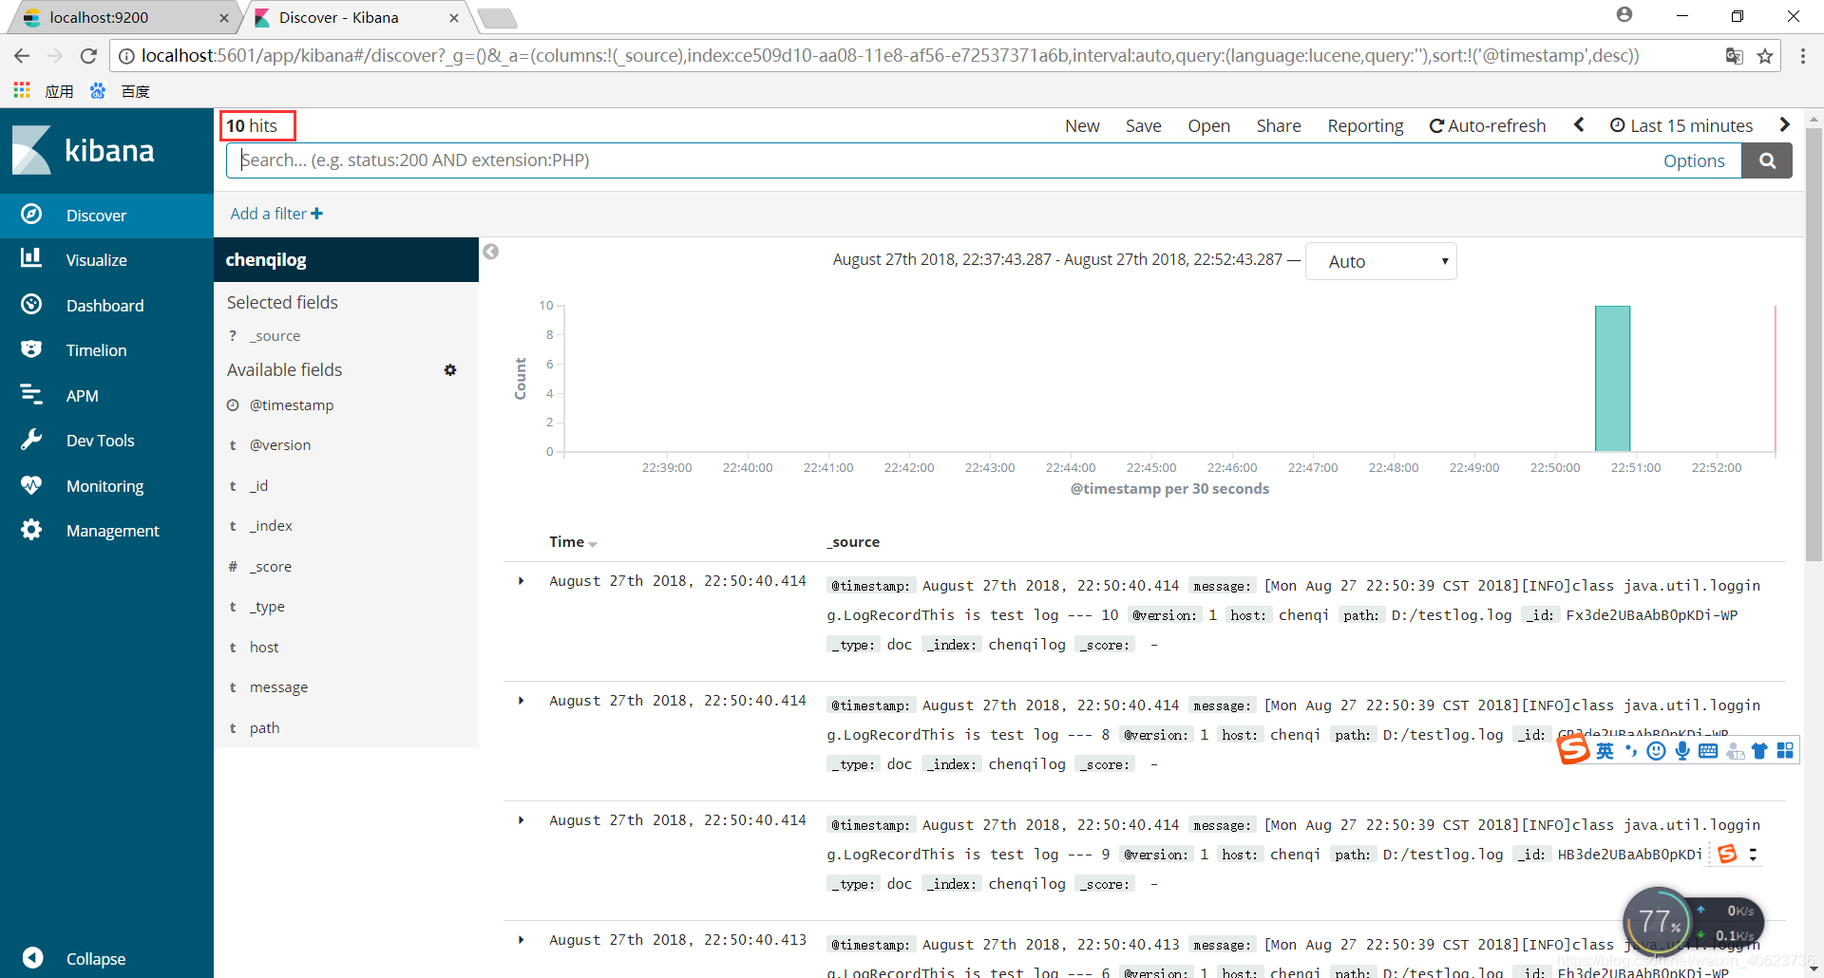
Task: Click the Share menu item
Action: point(1279,125)
